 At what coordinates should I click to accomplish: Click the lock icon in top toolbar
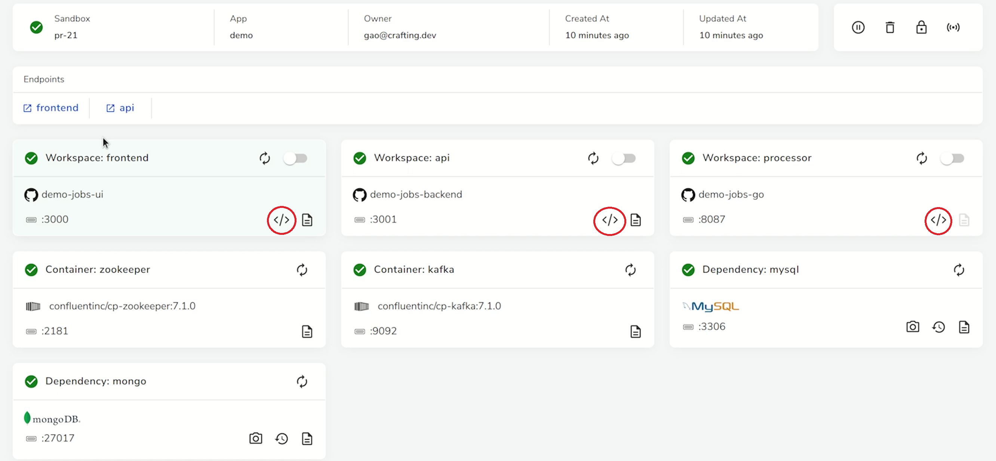pos(921,27)
